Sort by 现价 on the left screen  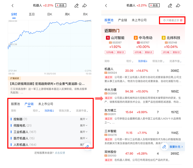tap(36, 110)
